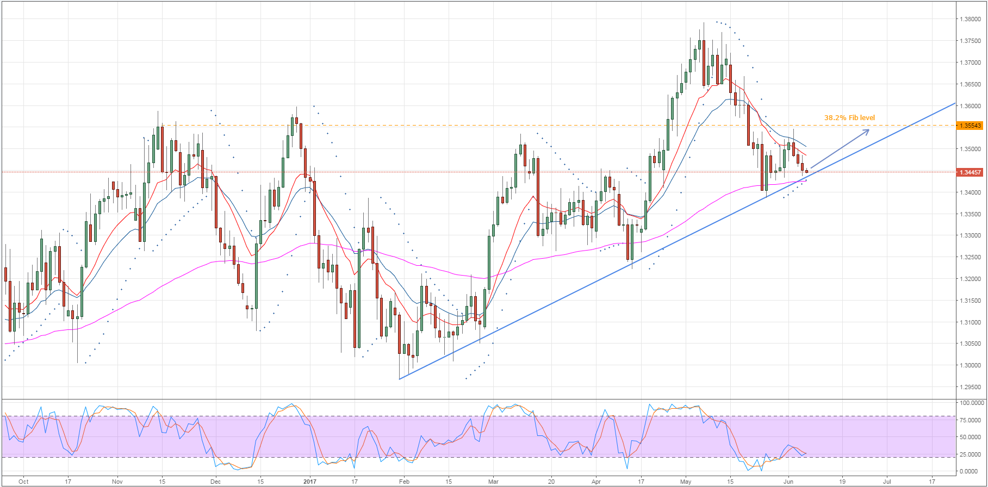Click the 1.31000 price axis label
988x487 pixels.
pyautogui.click(x=971, y=322)
